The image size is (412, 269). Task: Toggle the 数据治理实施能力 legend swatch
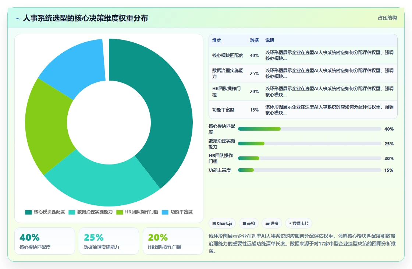coord(72,212)
